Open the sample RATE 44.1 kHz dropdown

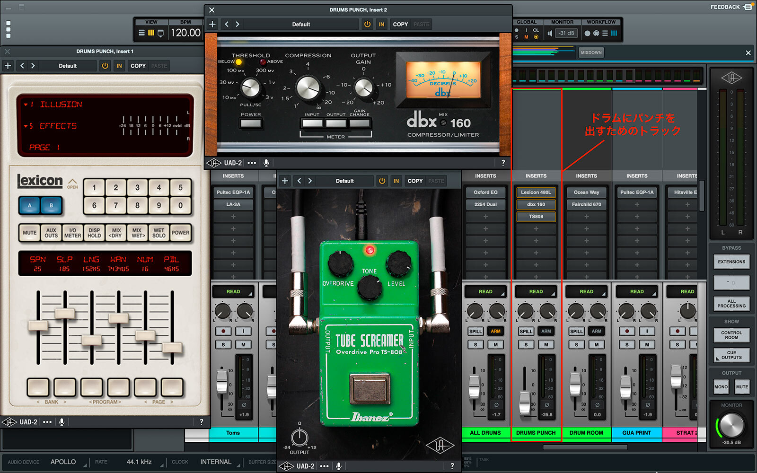point(139,462)
